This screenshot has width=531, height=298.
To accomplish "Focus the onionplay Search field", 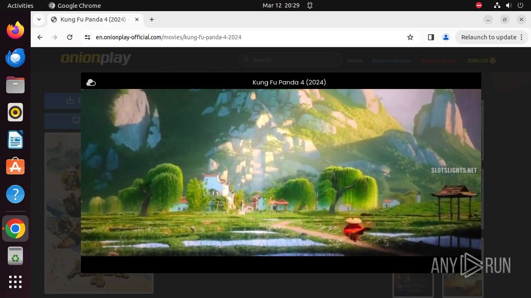I will coord(291,60).
